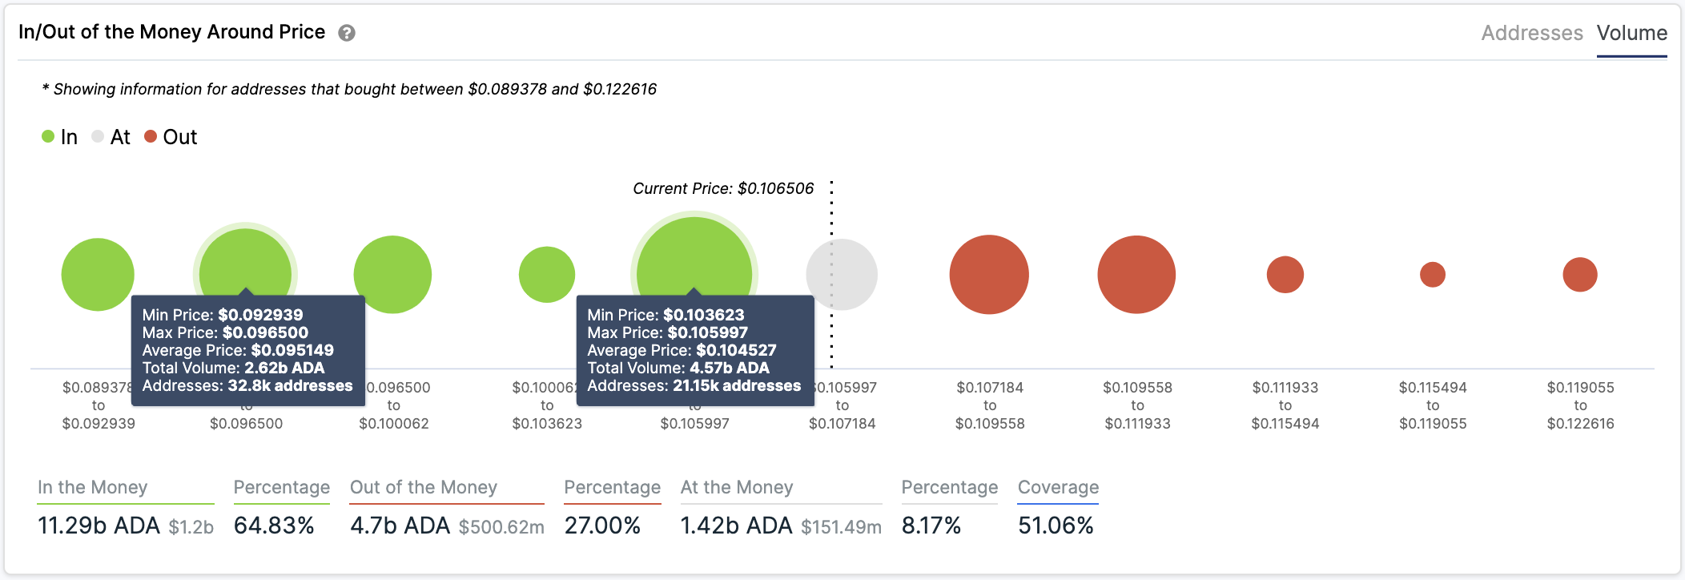Click the In the Money heading
Screen dimensions: 1685x580
[93, 487]
